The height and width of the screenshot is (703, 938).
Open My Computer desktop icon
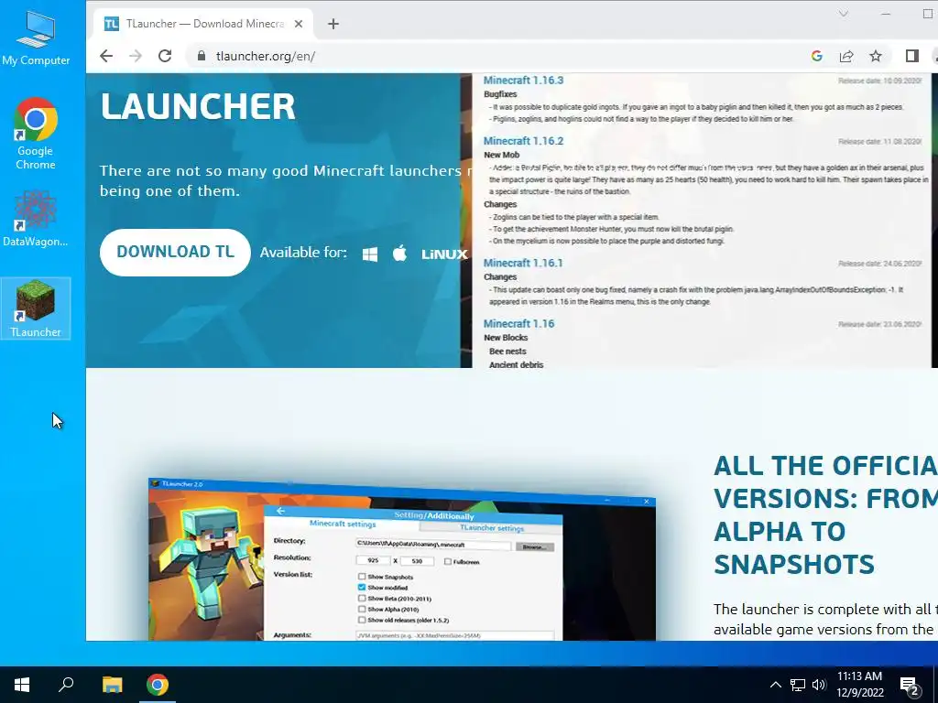click(x=36, y=38)
